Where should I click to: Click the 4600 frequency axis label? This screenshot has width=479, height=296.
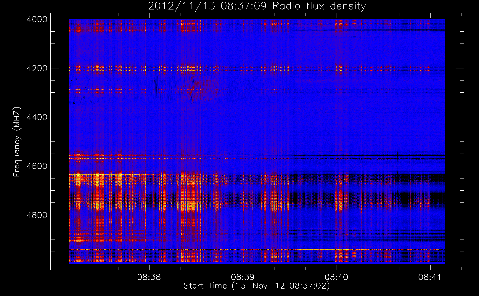37,166
